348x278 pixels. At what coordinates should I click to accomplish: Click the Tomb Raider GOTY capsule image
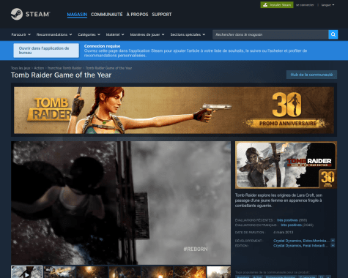(x=286, y=165)
